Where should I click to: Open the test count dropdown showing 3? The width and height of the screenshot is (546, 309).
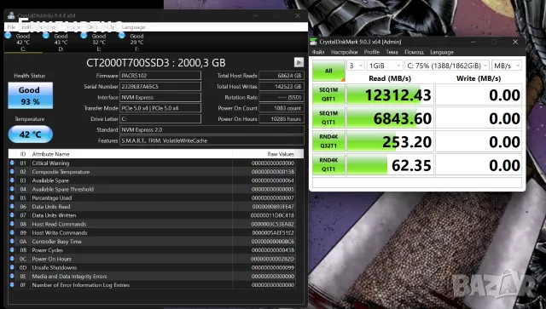[x=355, y=66]
